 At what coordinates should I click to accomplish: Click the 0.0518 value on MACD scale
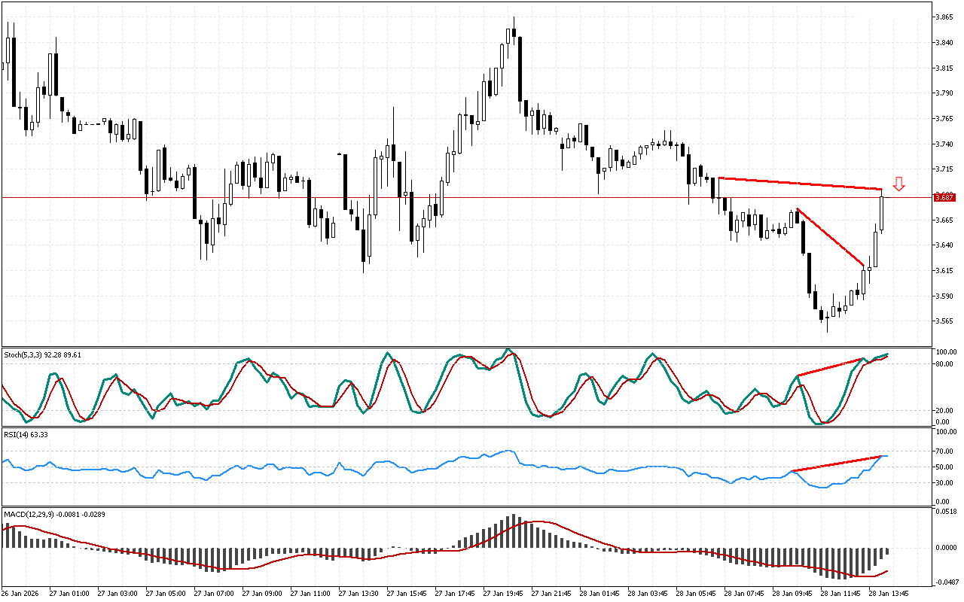944,512
